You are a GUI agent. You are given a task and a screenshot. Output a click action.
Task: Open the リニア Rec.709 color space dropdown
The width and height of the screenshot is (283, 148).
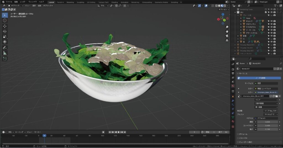pos(271,111)
